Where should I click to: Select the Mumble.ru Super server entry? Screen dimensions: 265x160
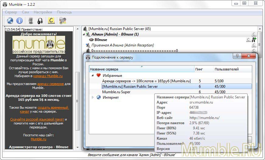point(116,92)
